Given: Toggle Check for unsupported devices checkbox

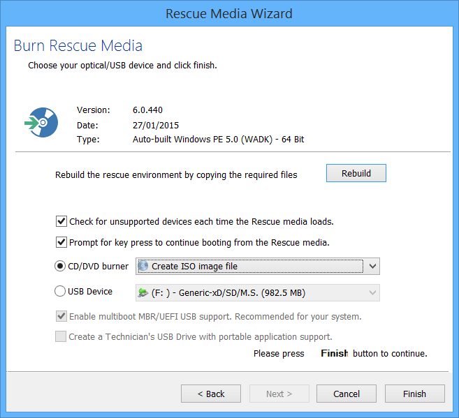Looking at the screenshot, I should [x=61, y=222].
